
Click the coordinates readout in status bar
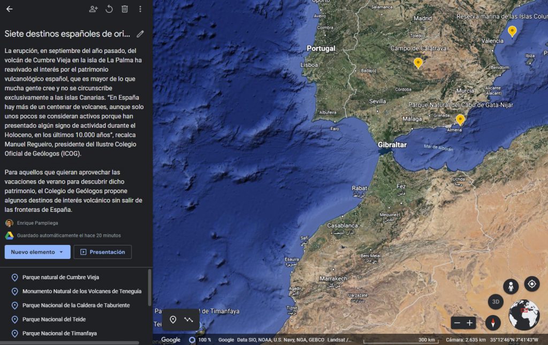pyautogui.click(x=514, y=340)
